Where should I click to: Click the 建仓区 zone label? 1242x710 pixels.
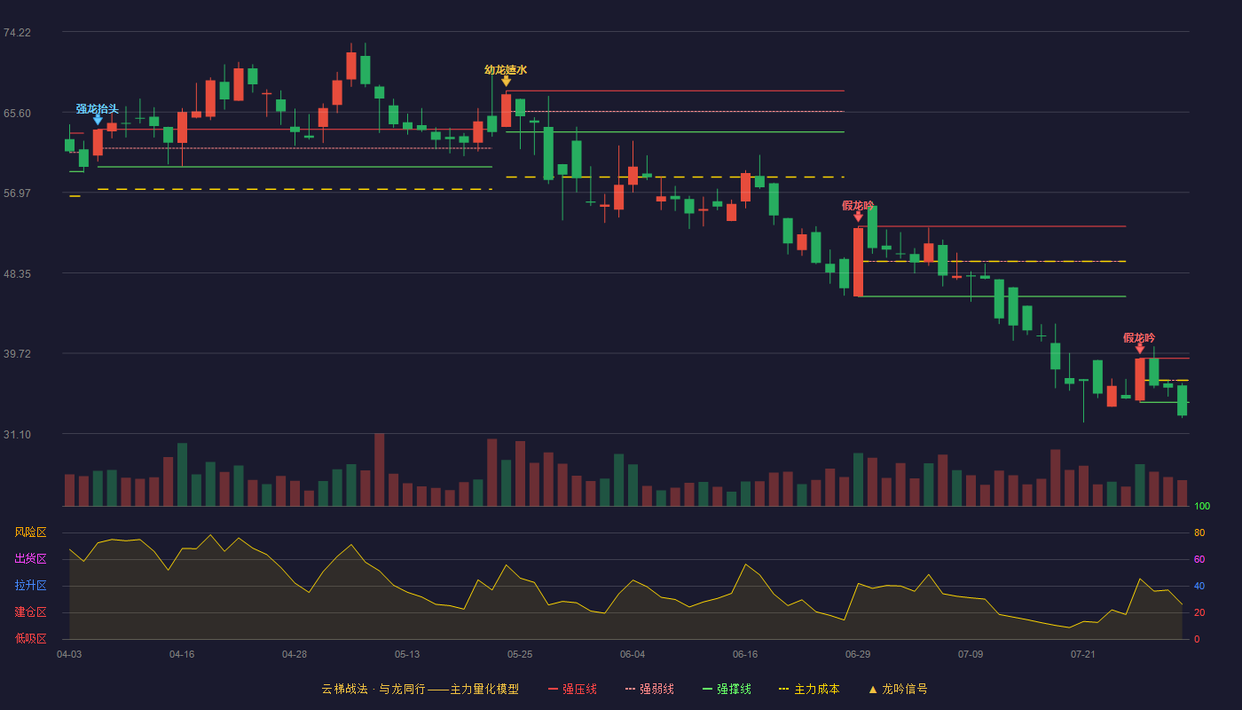click(30, 612)
